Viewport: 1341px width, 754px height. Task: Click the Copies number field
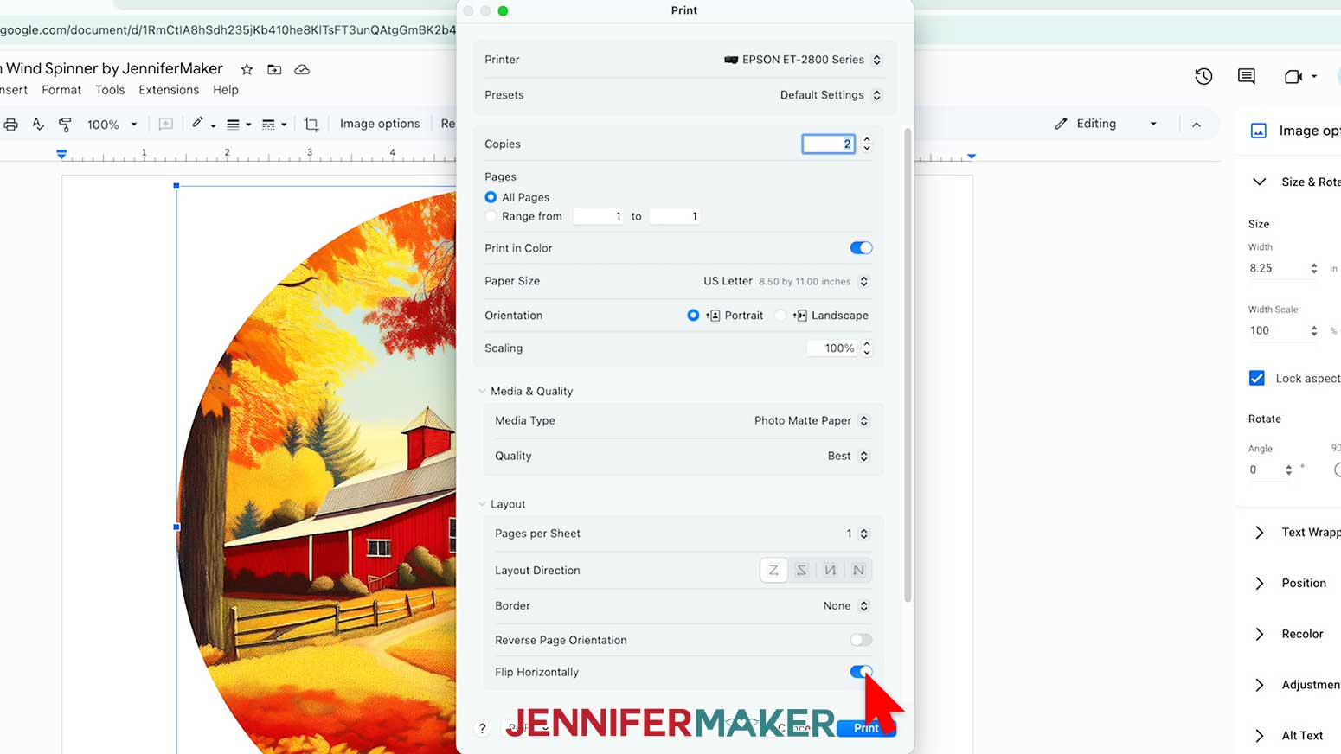tap(828, 144)
